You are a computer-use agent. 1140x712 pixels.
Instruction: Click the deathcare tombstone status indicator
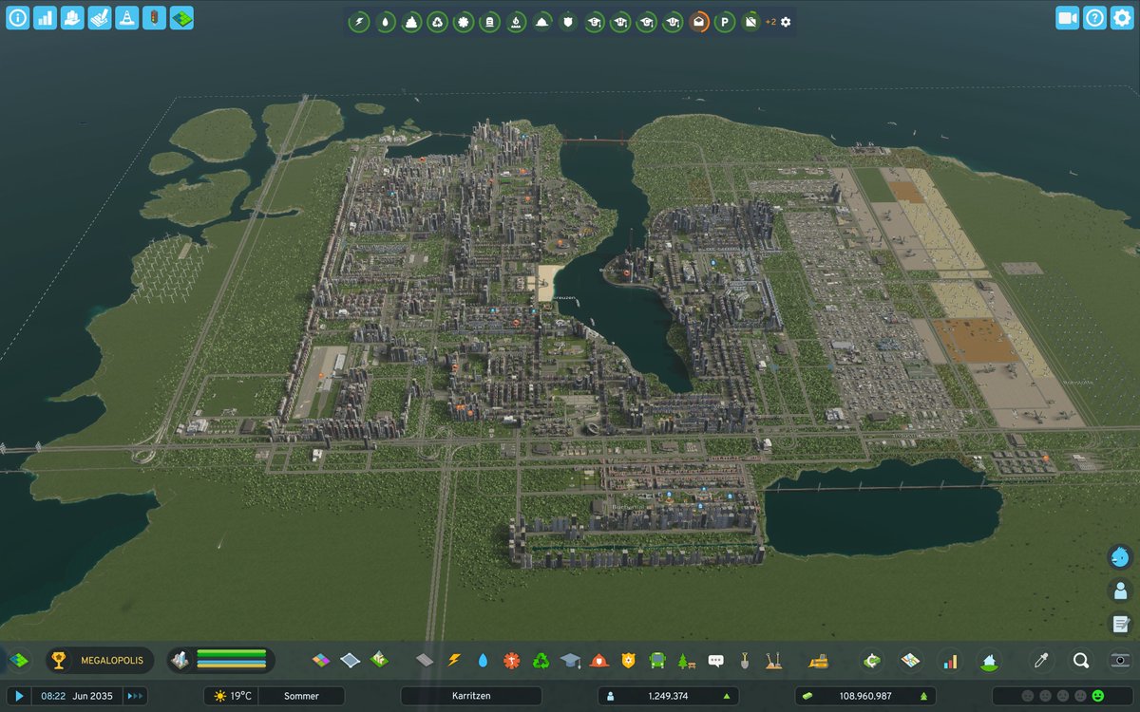click(x=489, y=22)
